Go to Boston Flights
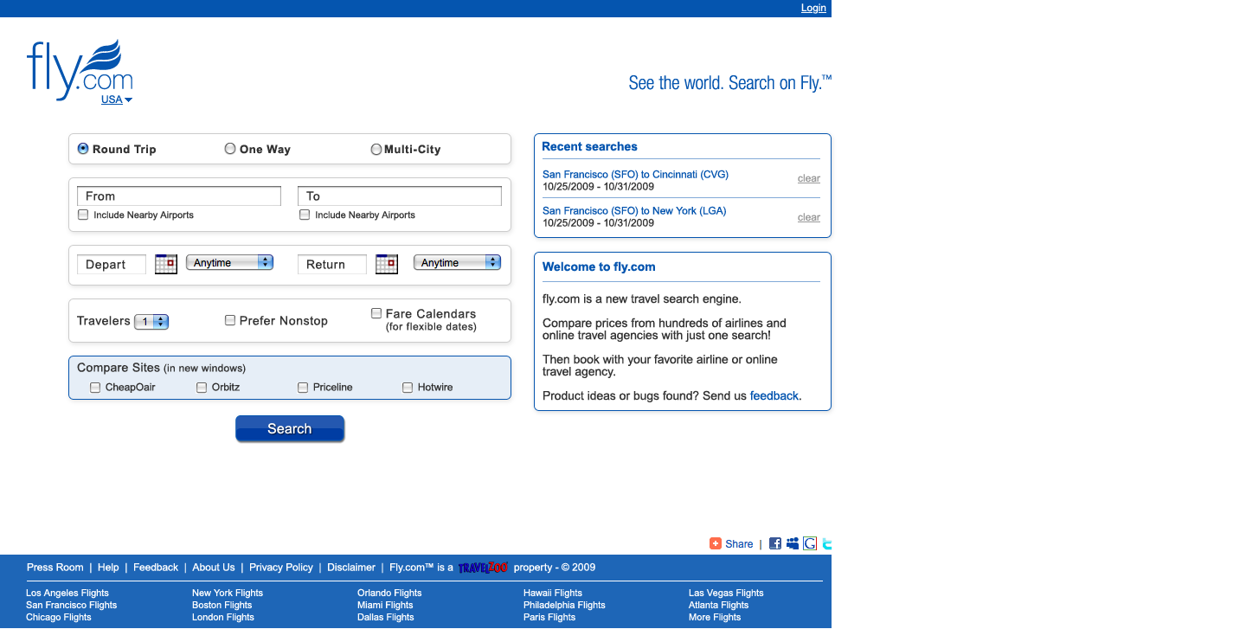The height and width of the screenshot is (642, 1246). pos(222,606)
